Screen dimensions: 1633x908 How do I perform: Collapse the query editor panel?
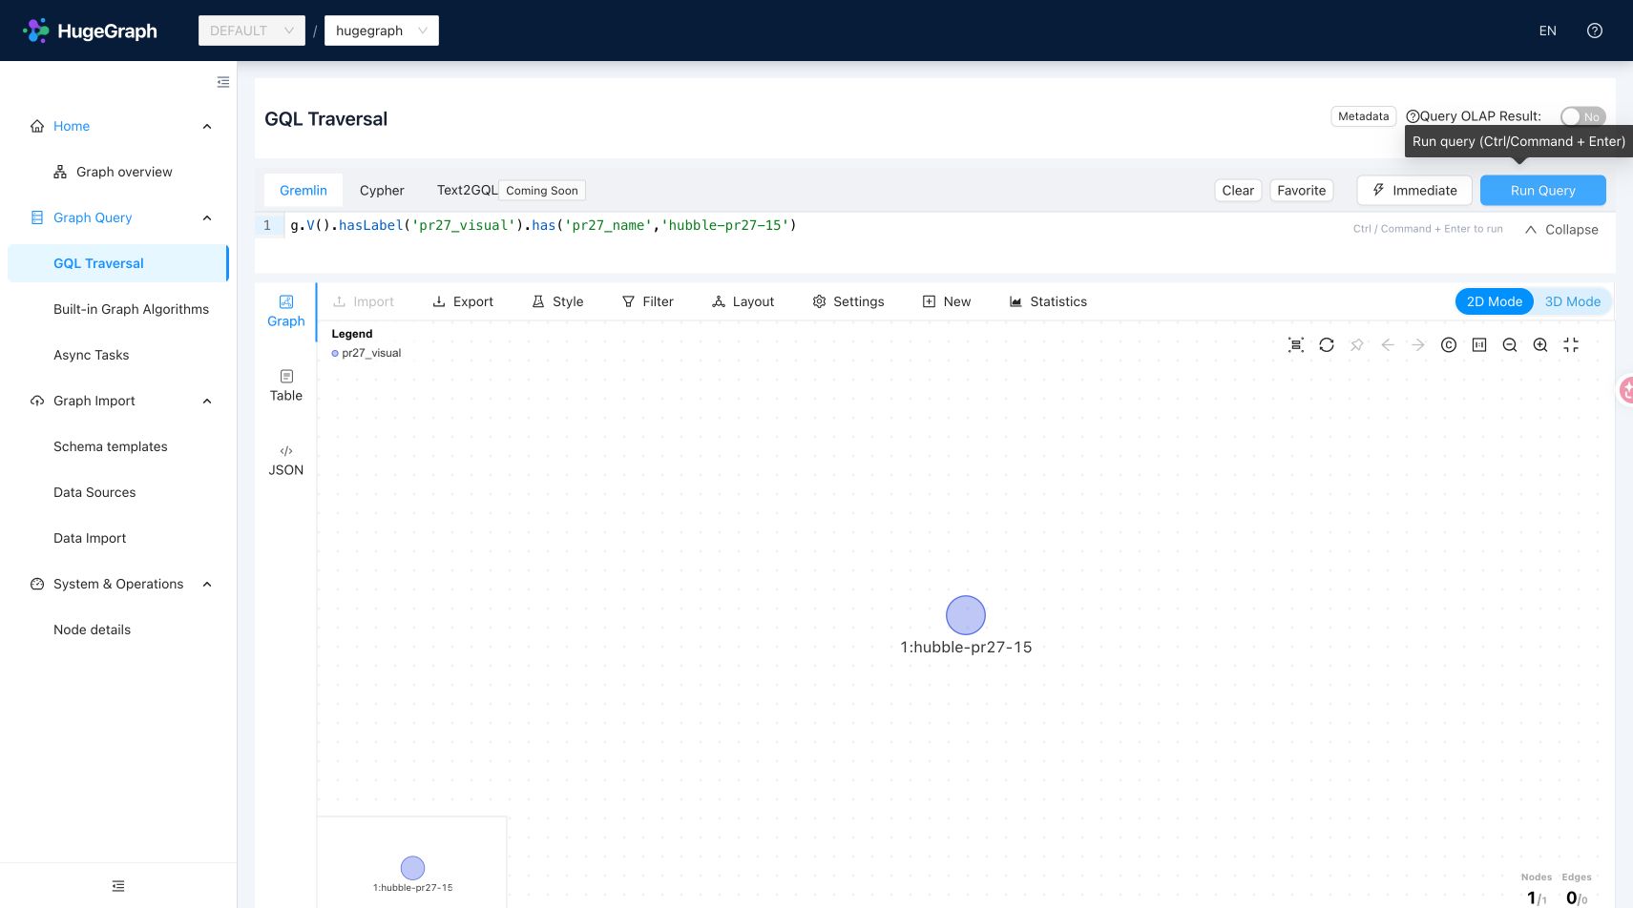(x=1561, y=230)
